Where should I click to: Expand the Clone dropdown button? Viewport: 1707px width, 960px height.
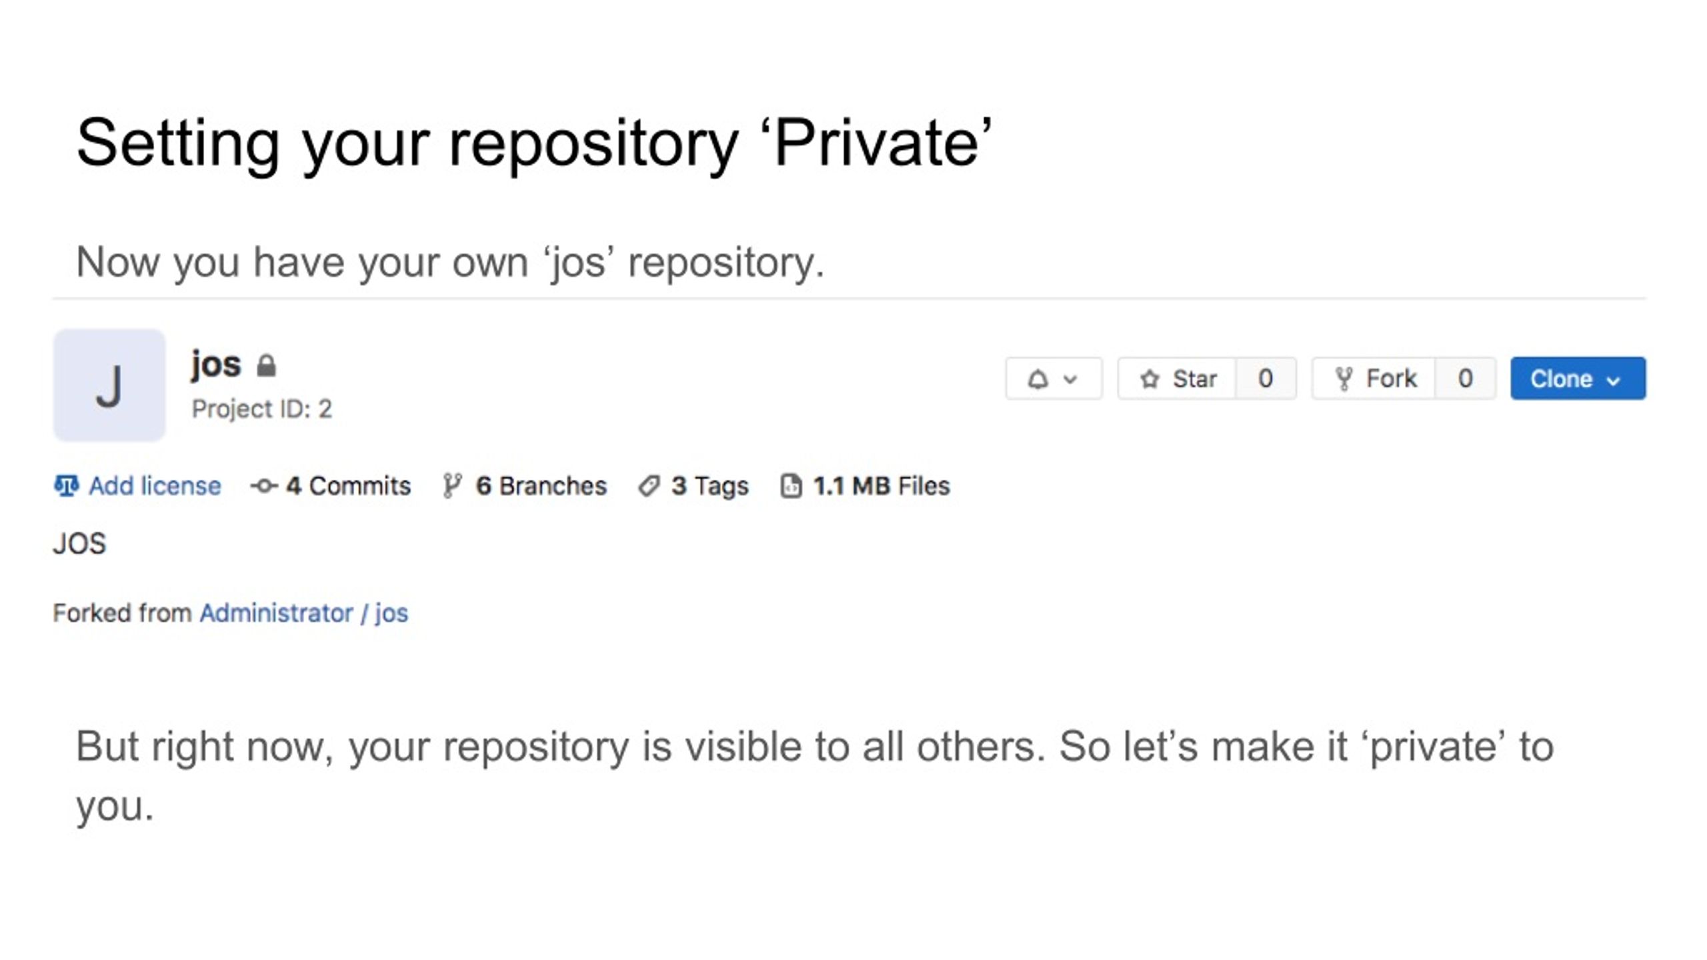tap(1578, 379)
